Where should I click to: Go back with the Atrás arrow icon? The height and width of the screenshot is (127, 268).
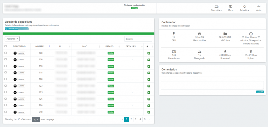pyautogui.click(x=259, y=7)
